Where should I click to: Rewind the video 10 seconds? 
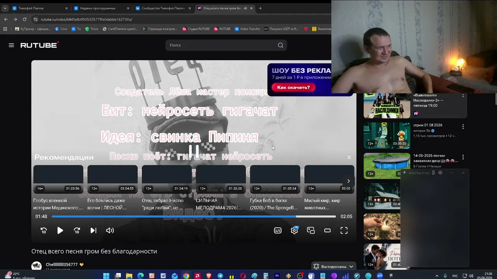43,231
